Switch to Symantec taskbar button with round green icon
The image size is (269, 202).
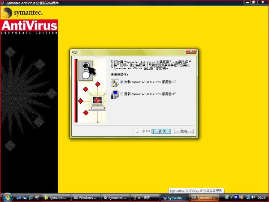[x=115, y=198]
